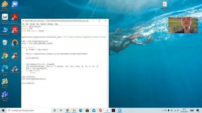Open Microsoft Store from the taskbar
The height and width of the screenshot is (113, 202).
[87, 110]
